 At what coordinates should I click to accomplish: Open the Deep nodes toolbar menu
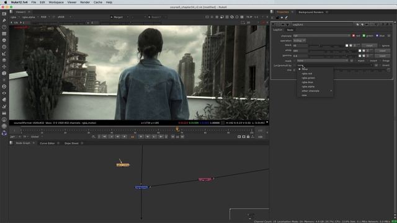pyautogui.click(x=4, y=87)
